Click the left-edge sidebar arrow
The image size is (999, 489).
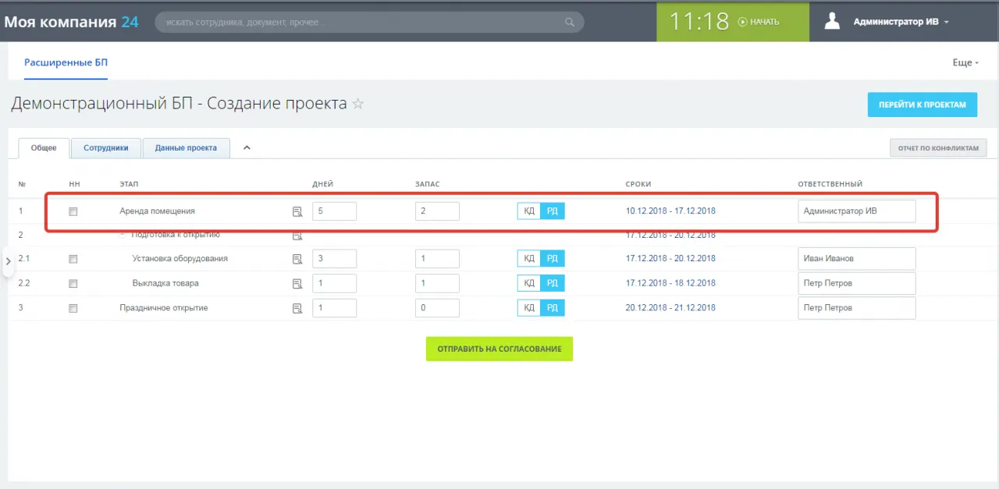[8, 261]
